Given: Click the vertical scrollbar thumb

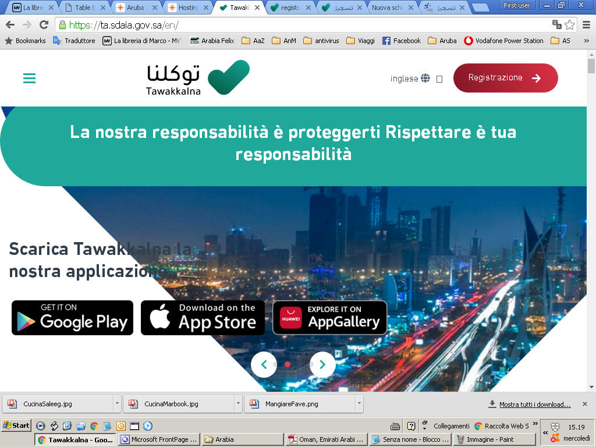Looking at the screenshot, I should click(591, 66).
